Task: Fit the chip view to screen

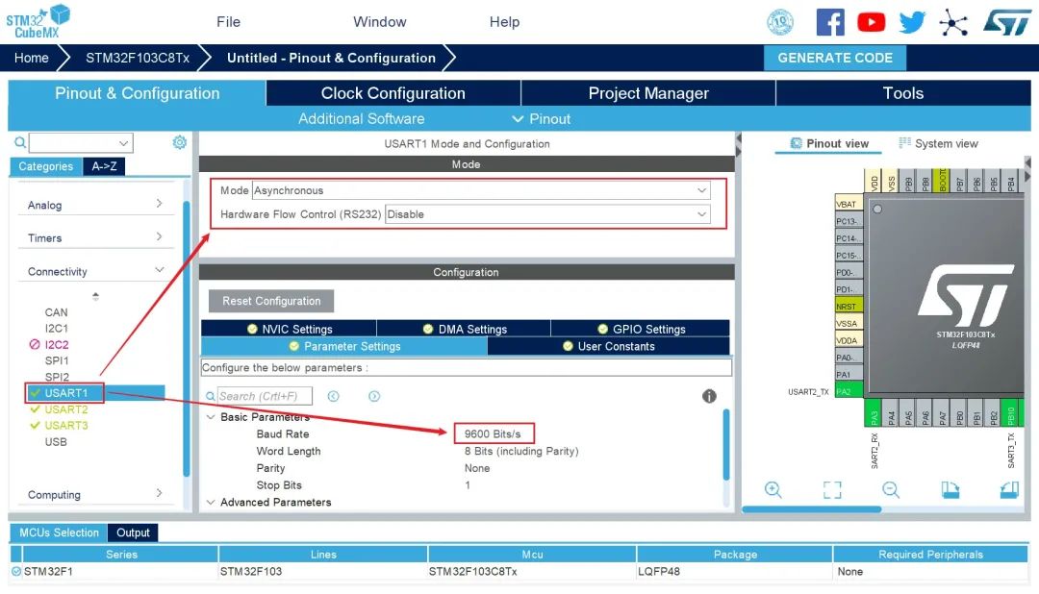Action: (832, 490)
